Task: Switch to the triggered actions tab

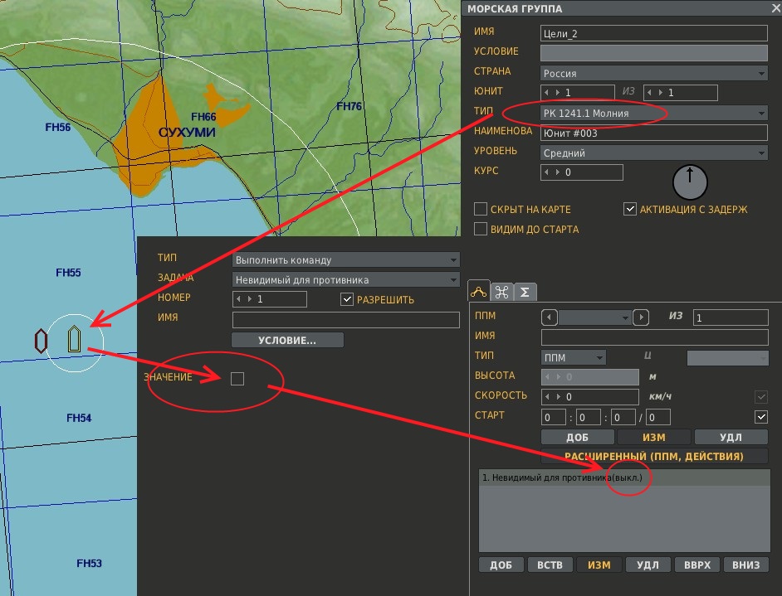Action: [x=501, y=293]
